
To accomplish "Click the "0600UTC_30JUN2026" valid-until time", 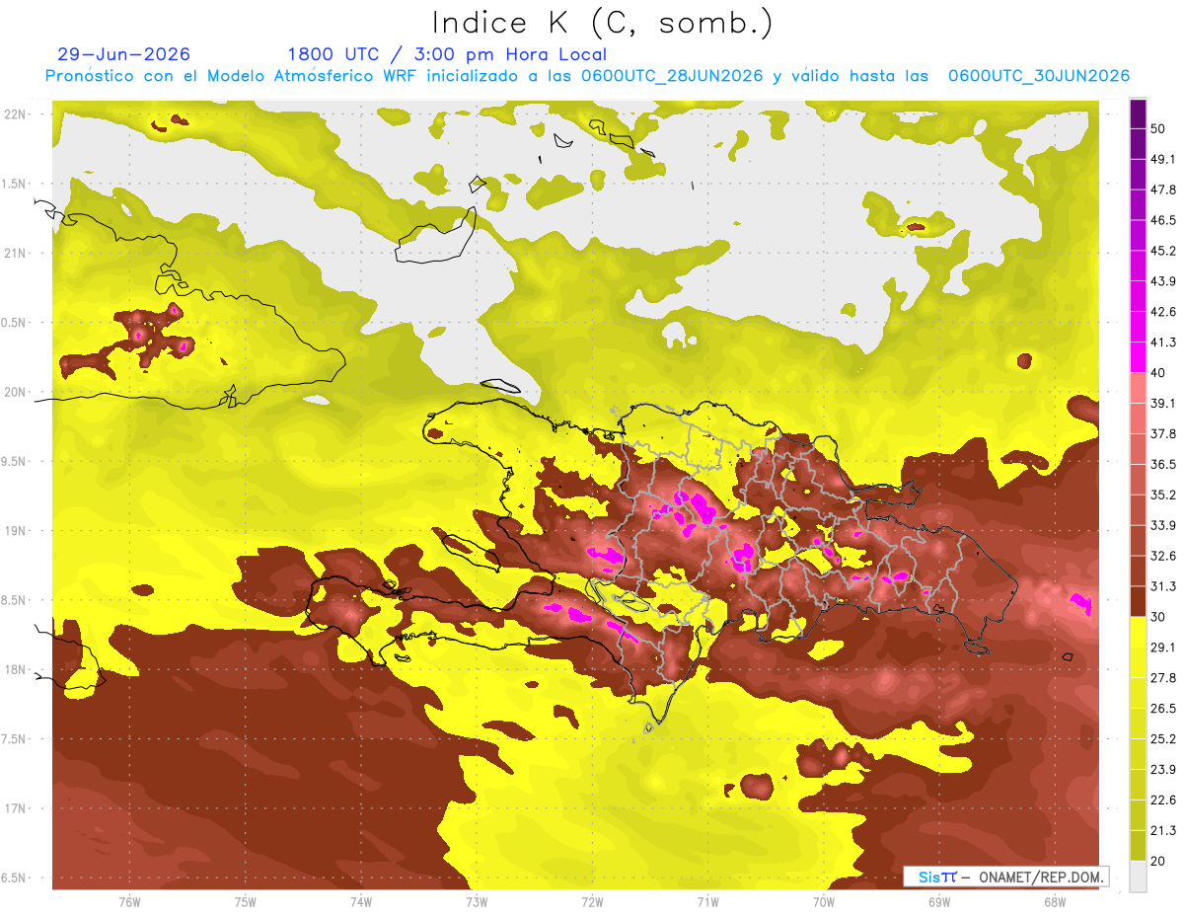I will pos(1039,76).
